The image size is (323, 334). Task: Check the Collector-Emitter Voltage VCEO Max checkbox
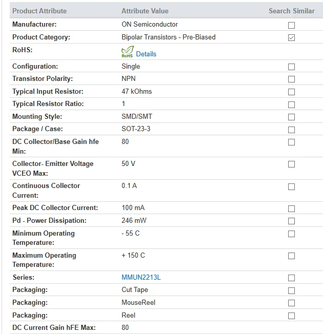click(x=291, y=164)
